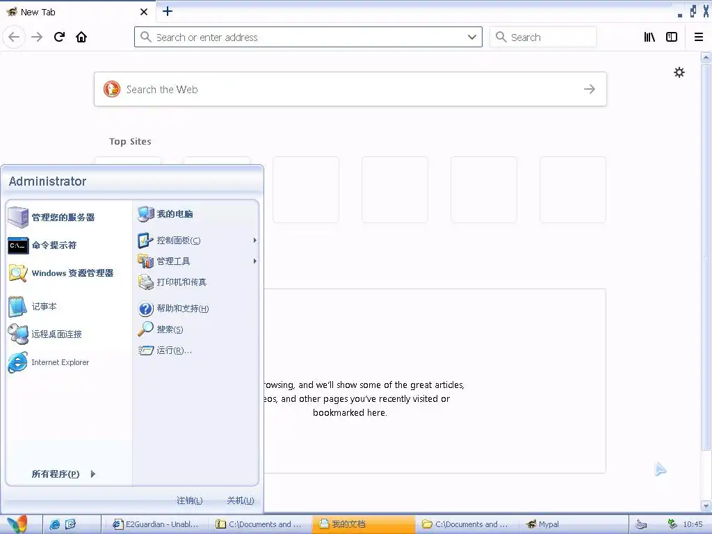Image resolution: width=712 pixels, height=534 pixels.
Task: Open the Run (运行) dialog
Action: pos(196,350)
